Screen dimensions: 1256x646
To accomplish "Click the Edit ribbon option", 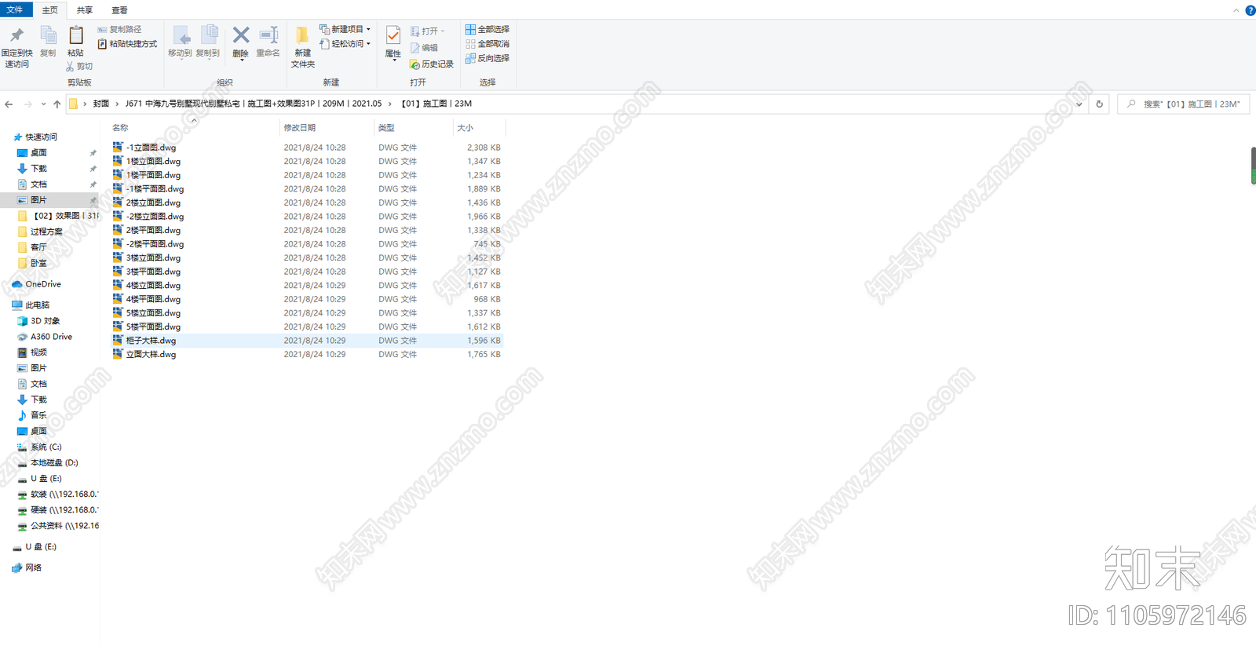I will pos(424,48).
